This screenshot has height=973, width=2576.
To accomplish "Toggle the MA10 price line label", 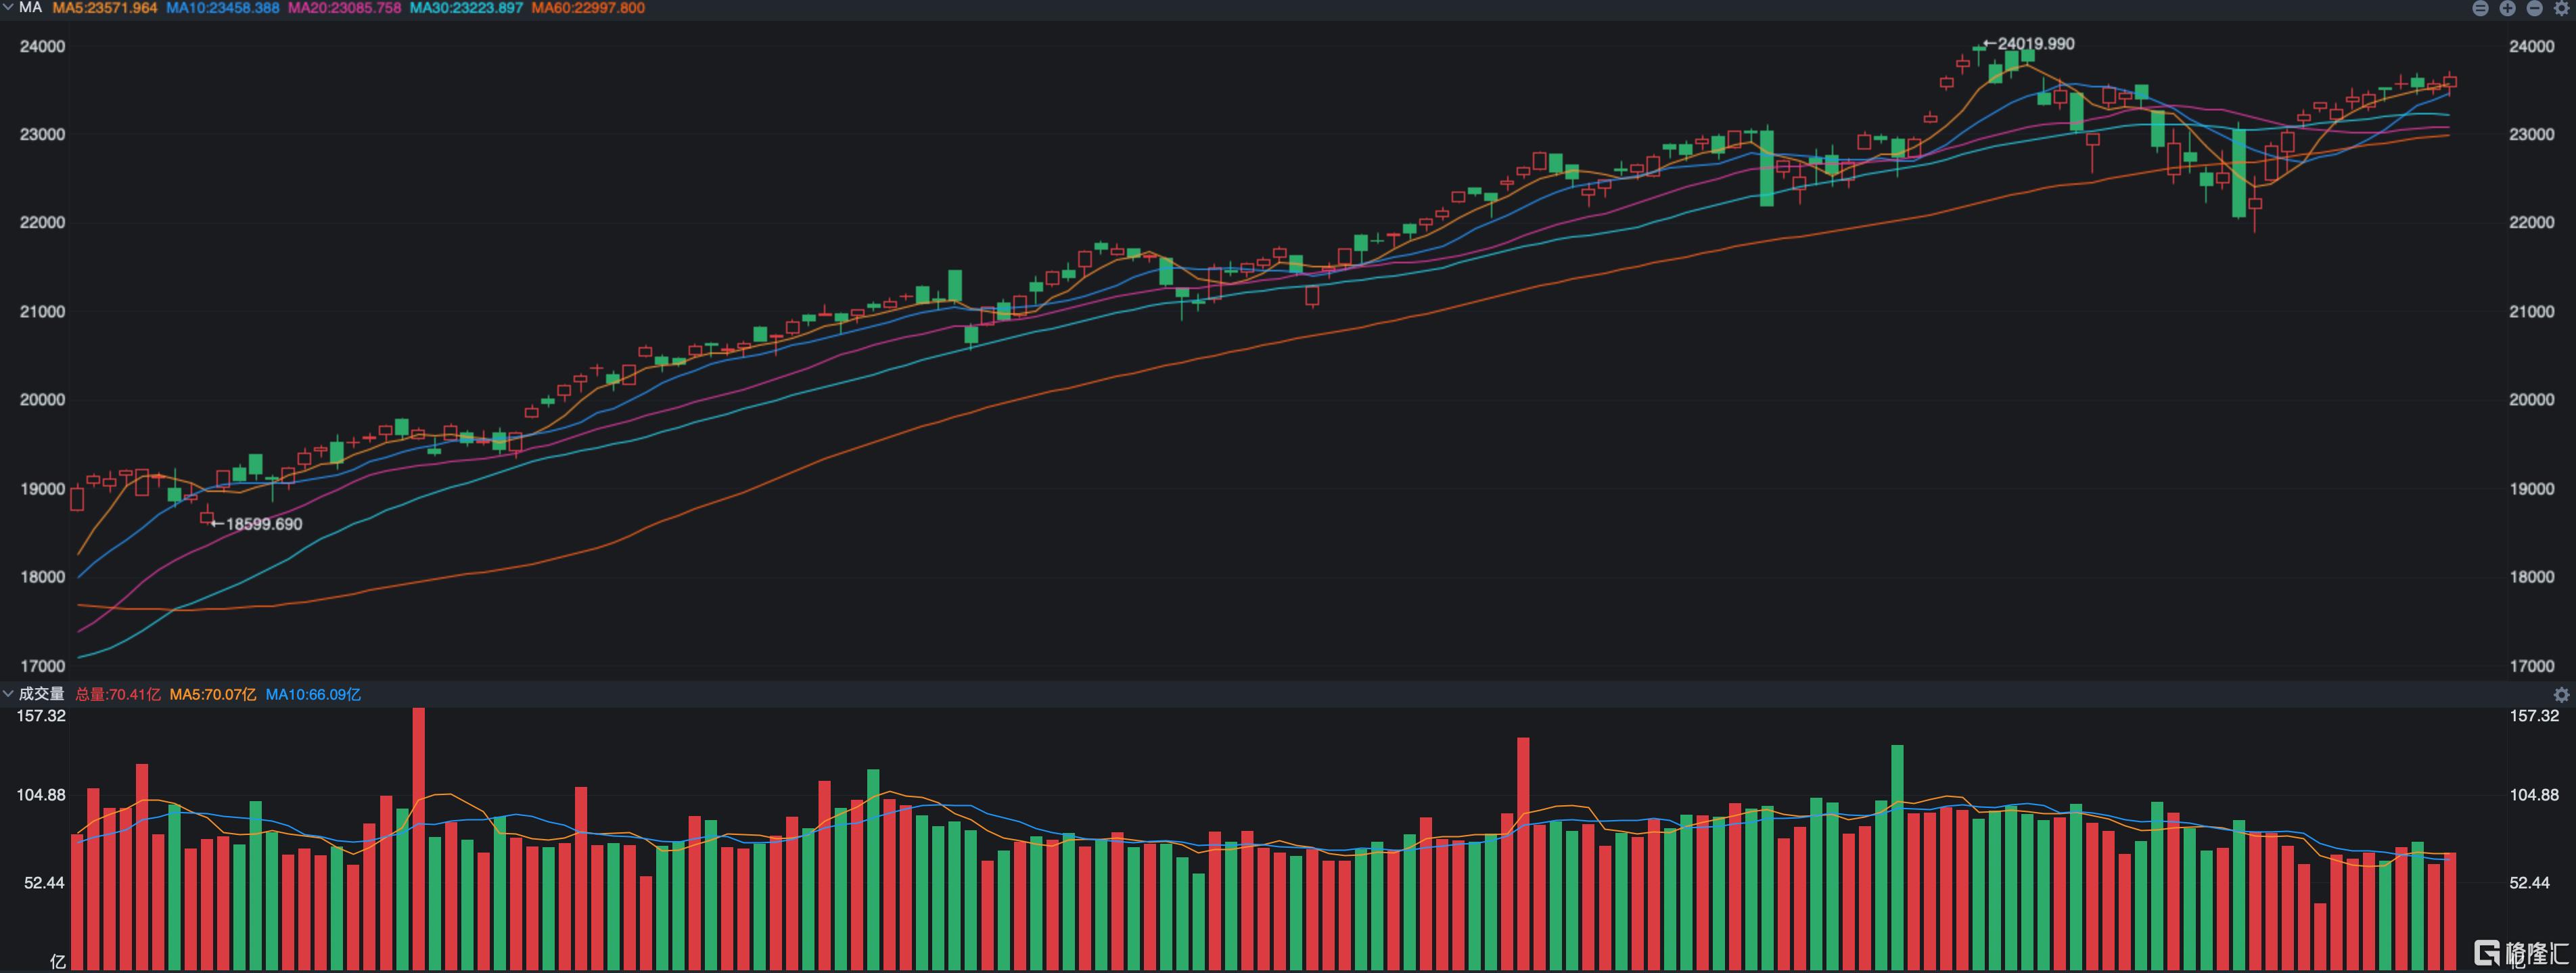I will 222,8.
